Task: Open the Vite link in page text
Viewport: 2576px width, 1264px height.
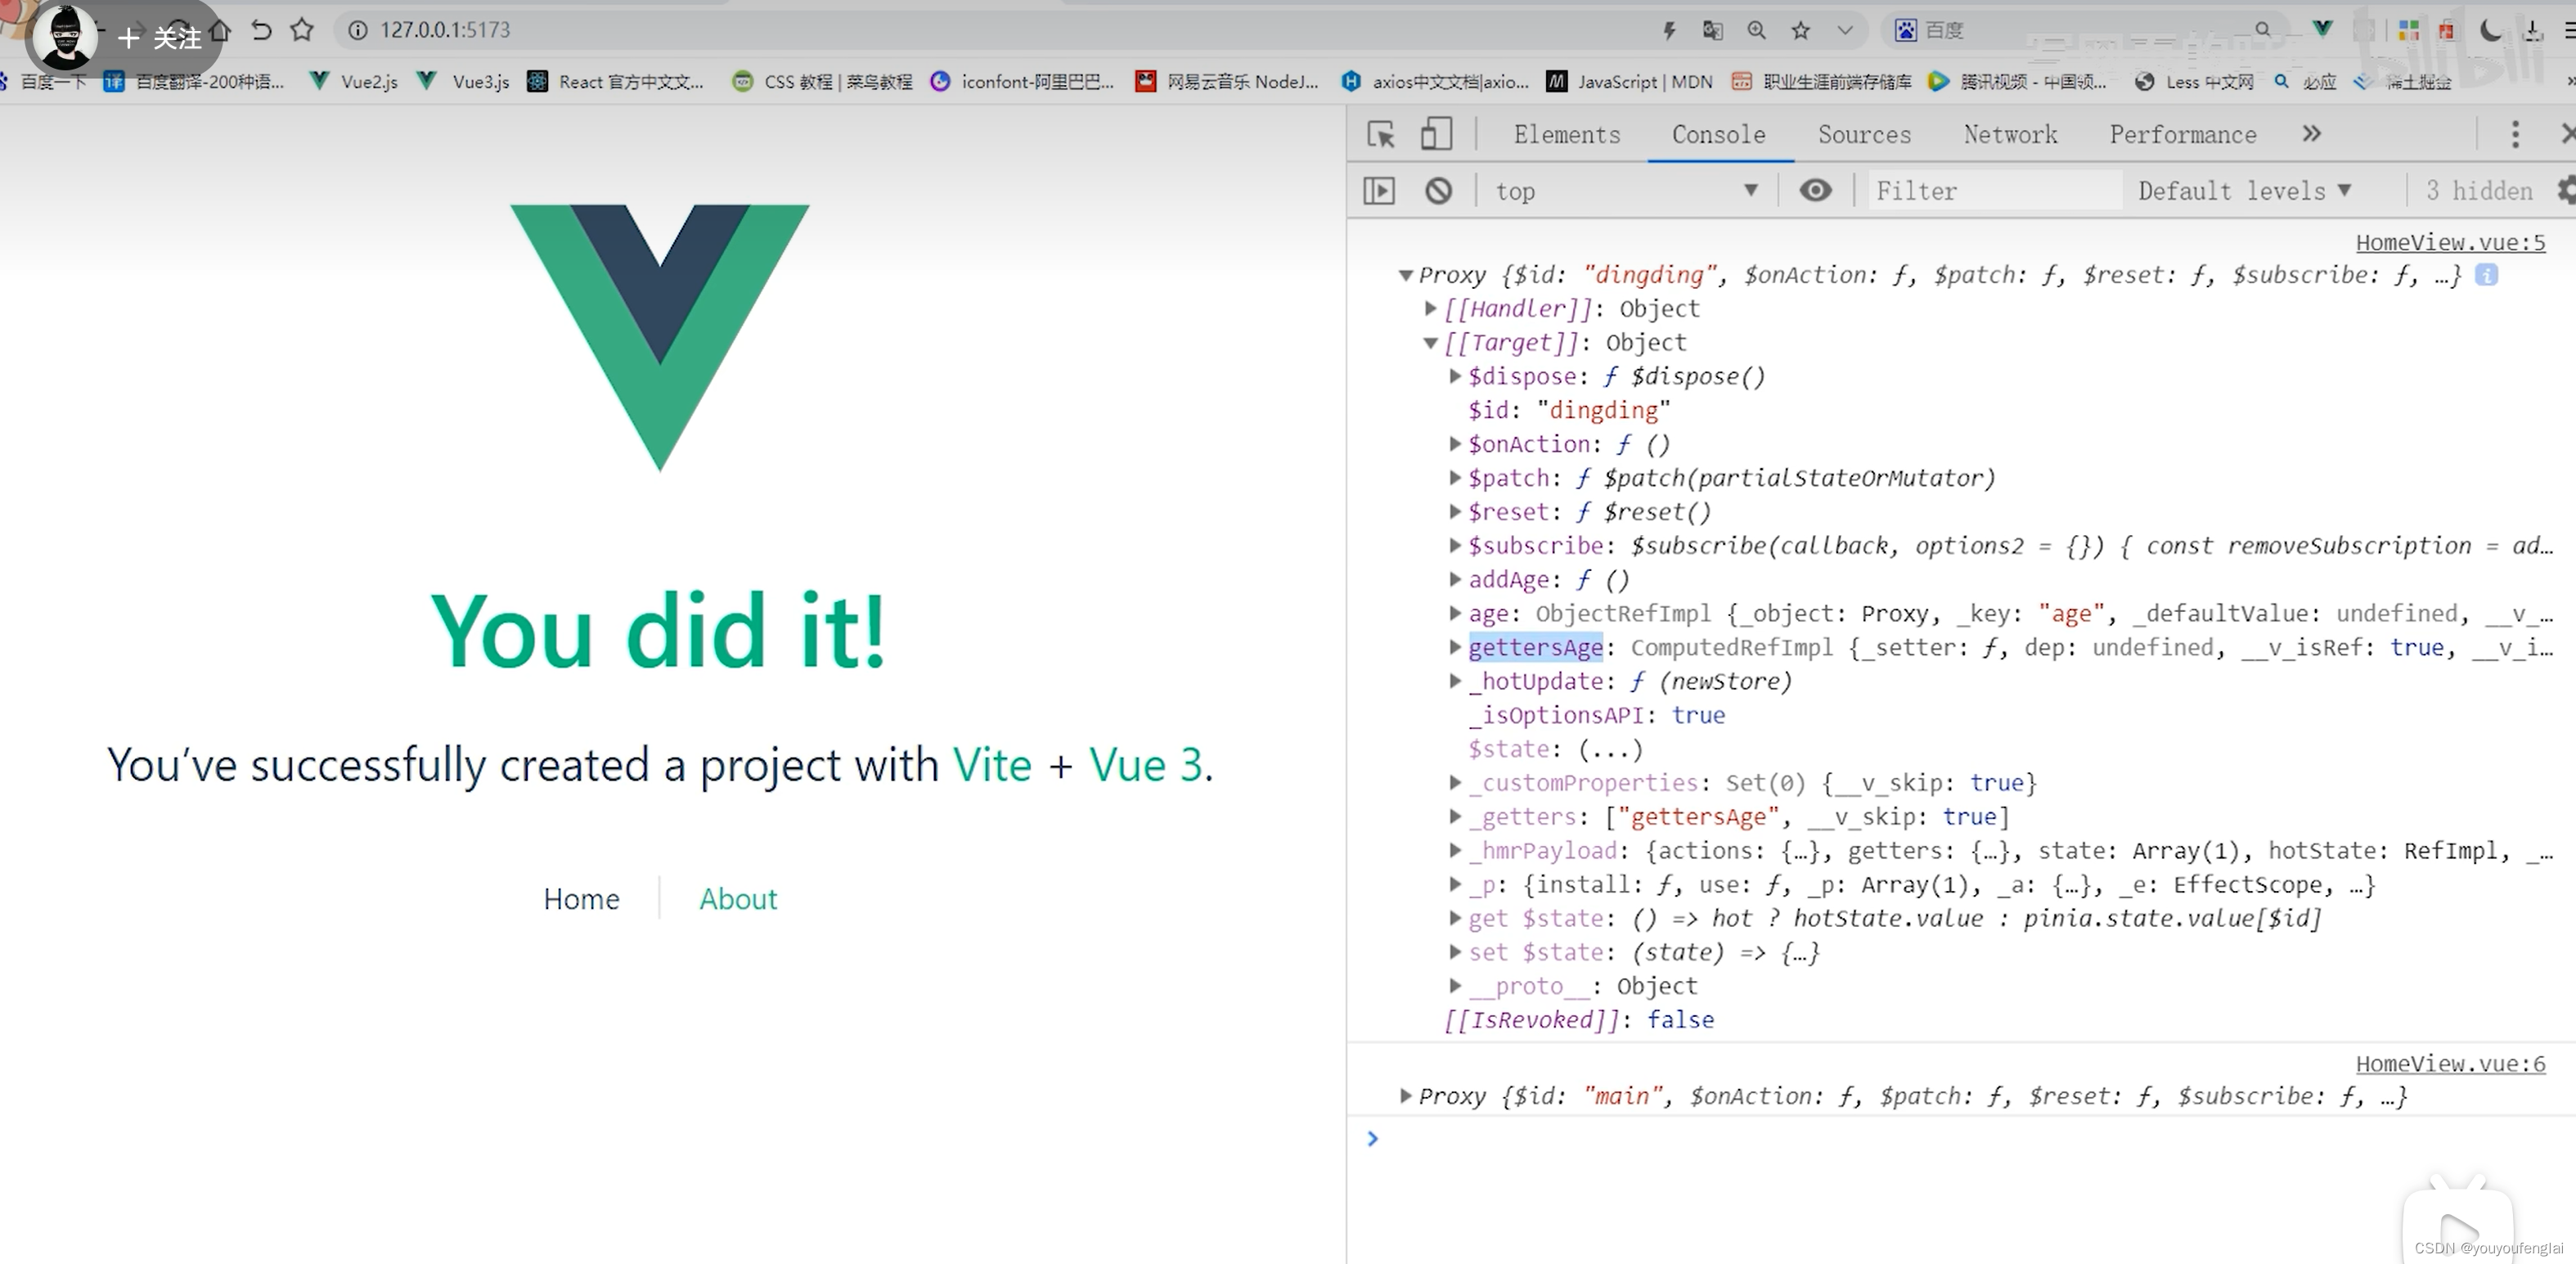Action: [x=991, y=765]
